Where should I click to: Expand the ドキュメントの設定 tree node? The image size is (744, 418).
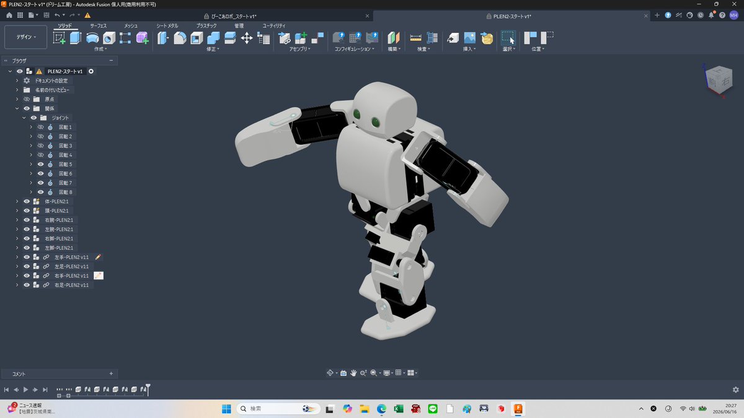[x=17, y=81]
